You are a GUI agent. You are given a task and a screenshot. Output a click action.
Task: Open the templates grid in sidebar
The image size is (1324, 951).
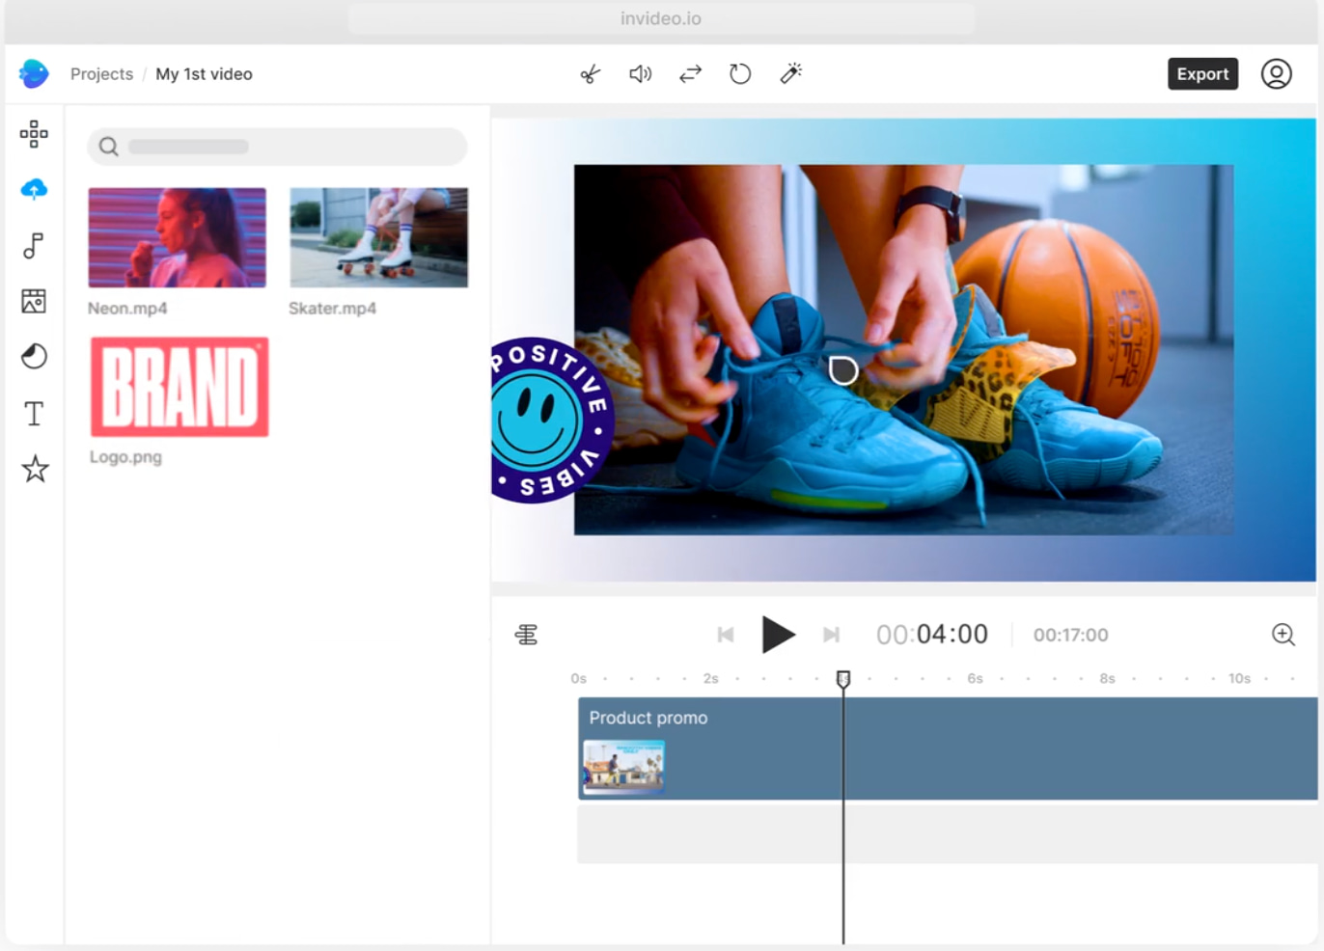34,134
